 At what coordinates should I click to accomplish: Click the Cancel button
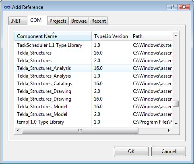(x=169, y=151)
